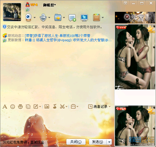The image size is (156, 147).
Task: Create a discussion group with chat-plus icon
Action: click(72, 18)
